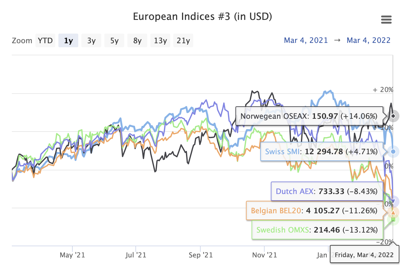This screenshot has height=268, width=405.
Task: Click the Belgian BEL20 tooltip label
Action: click(x=314, y=211)
